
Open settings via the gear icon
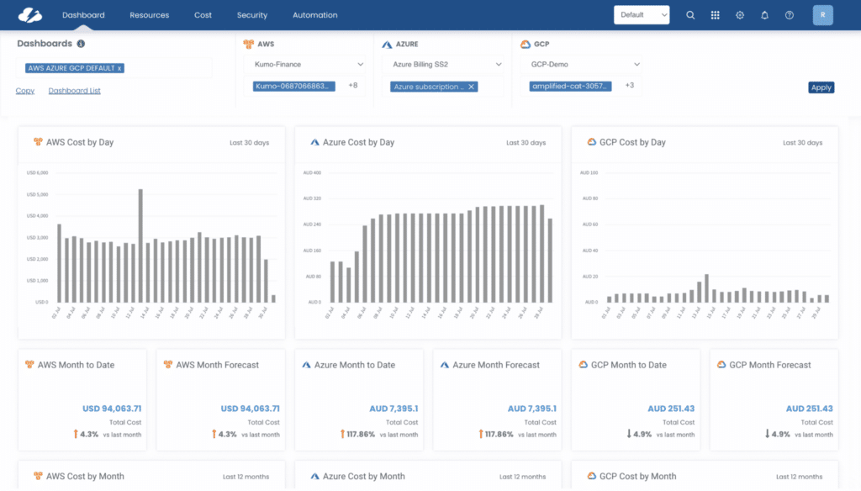pos(740,14)
